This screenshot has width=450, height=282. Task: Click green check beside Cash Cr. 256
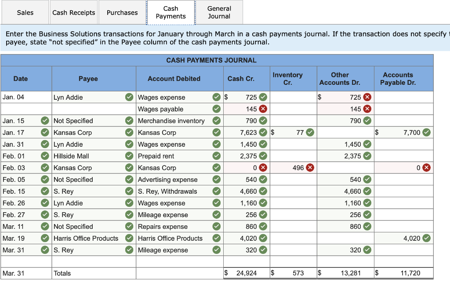(x=263, y=215)
